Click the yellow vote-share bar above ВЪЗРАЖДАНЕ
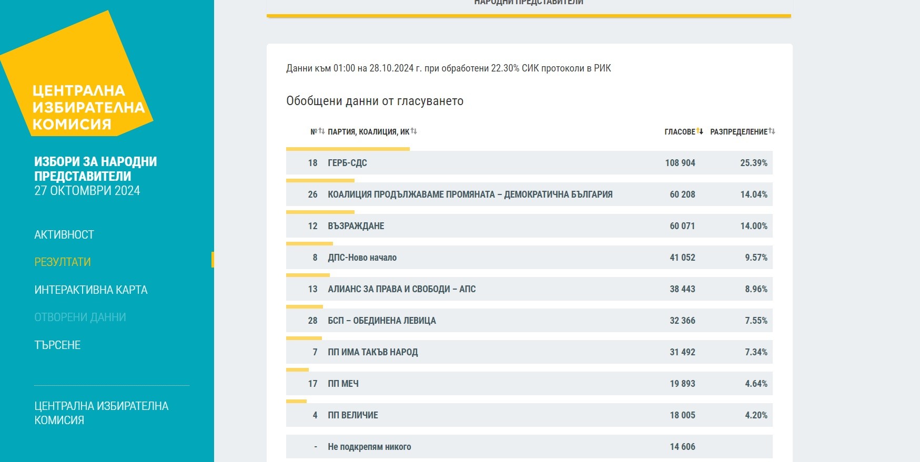The height and width of the screenshot is (462, 920). pyautogui.click(x=320, y=212)
